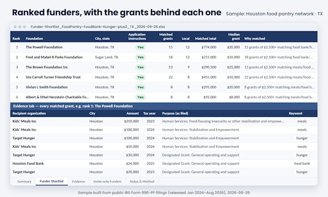Screen dimensions: 328x197
Task: Select the Funder Shortlist sheet tab
Action: click(x=52, y=181)
